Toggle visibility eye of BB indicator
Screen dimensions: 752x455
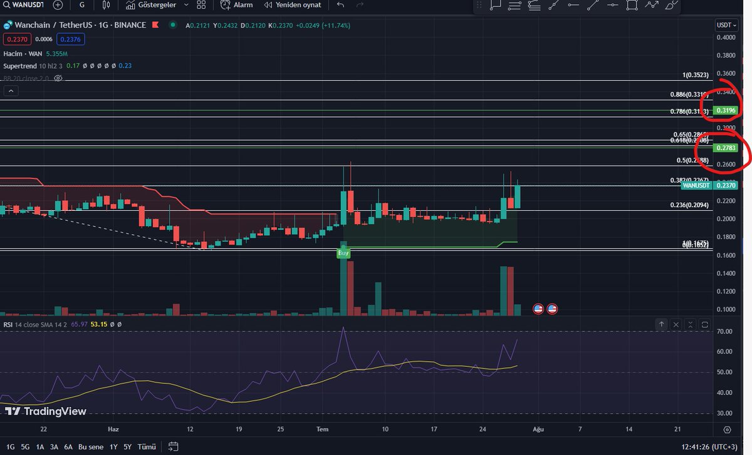[58, 78]
